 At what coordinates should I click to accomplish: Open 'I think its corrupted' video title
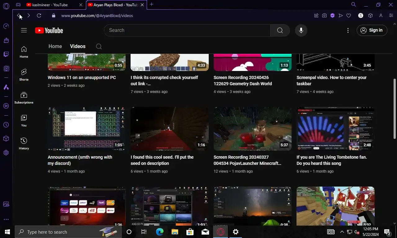click(164, 81)
